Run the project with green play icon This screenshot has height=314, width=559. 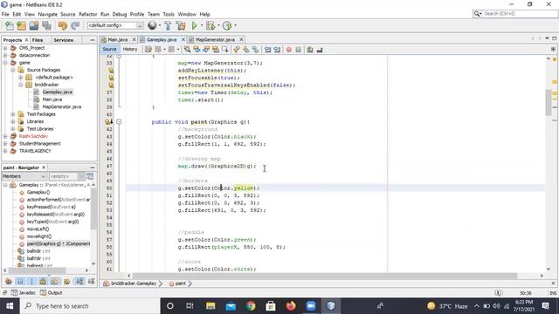coord(194,25)
